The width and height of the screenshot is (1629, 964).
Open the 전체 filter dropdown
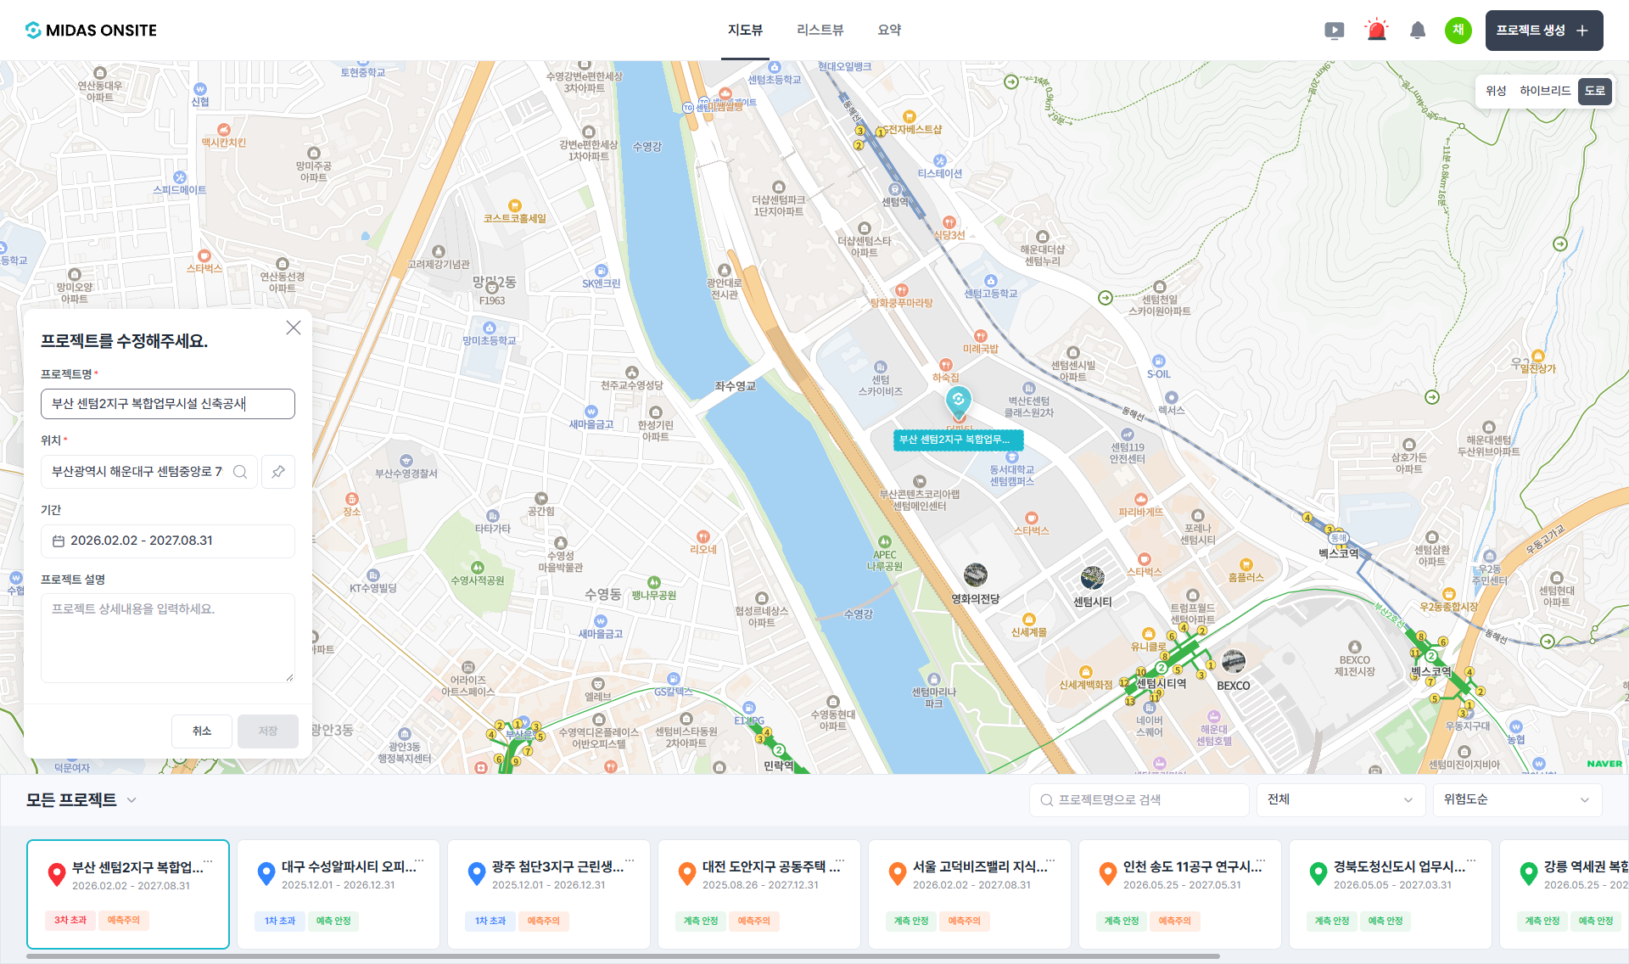tap(1340, 799)
